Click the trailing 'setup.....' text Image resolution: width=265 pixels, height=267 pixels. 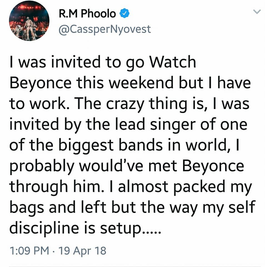[130, 229]
